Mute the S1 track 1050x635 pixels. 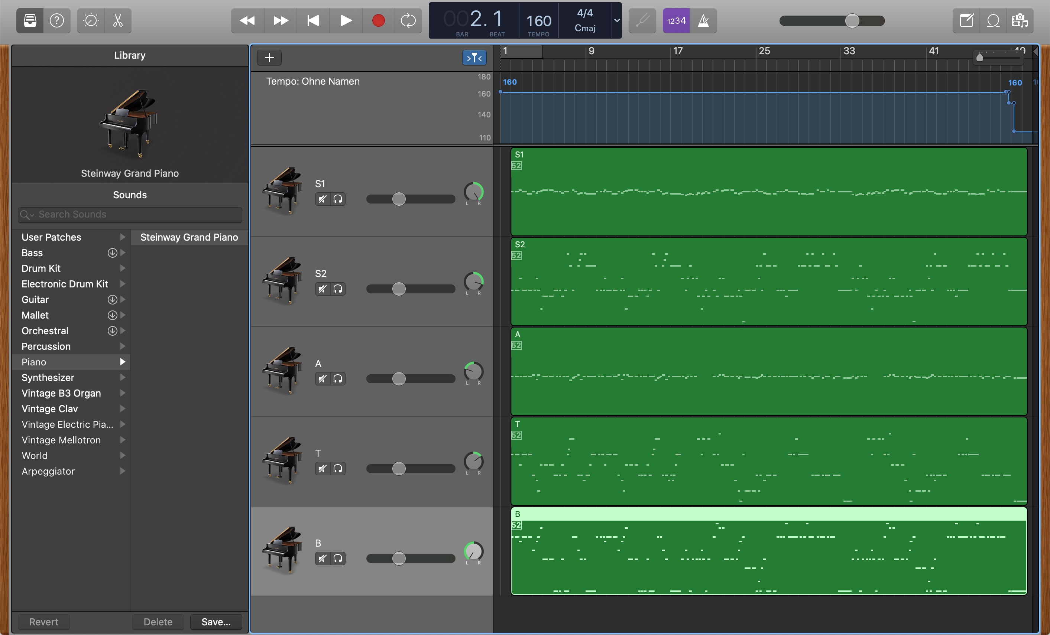(x=323, y=199)
